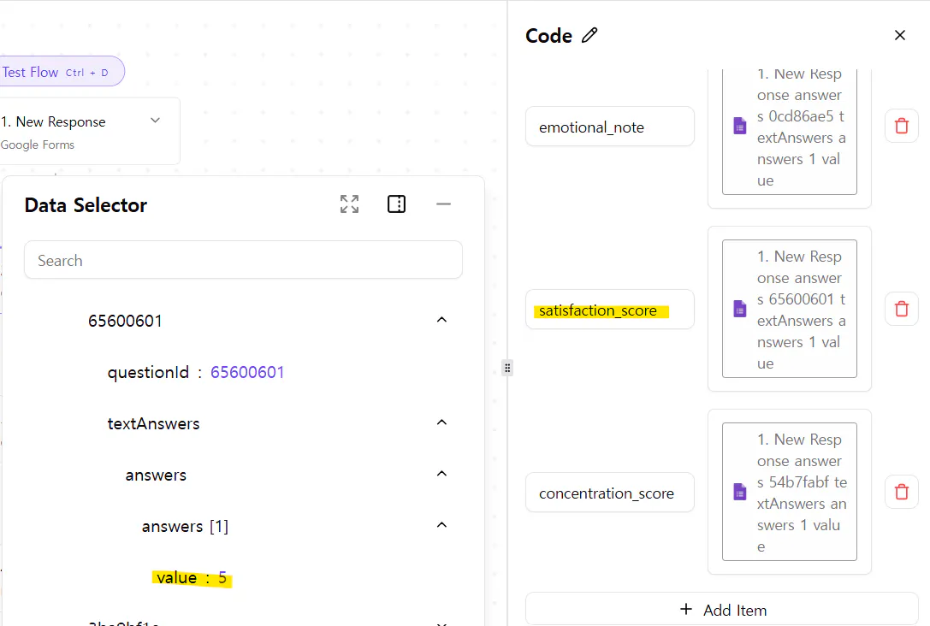Collapse the answers [1] node

coord(441,525)
